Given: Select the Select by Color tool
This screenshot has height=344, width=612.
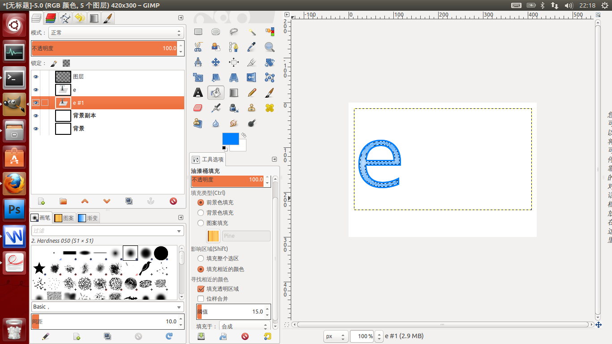Looking at the screenshot, I should click(269, 32).
